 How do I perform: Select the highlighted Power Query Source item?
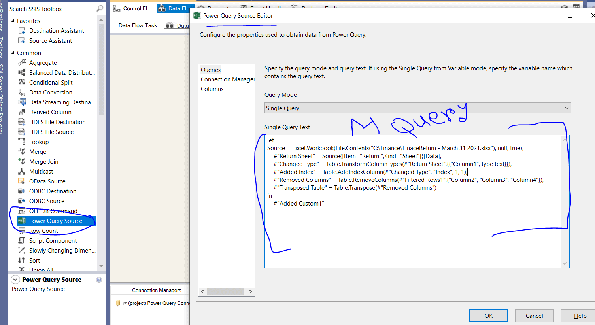(56, 221)
